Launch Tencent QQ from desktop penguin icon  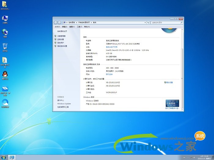click(5, 75)
